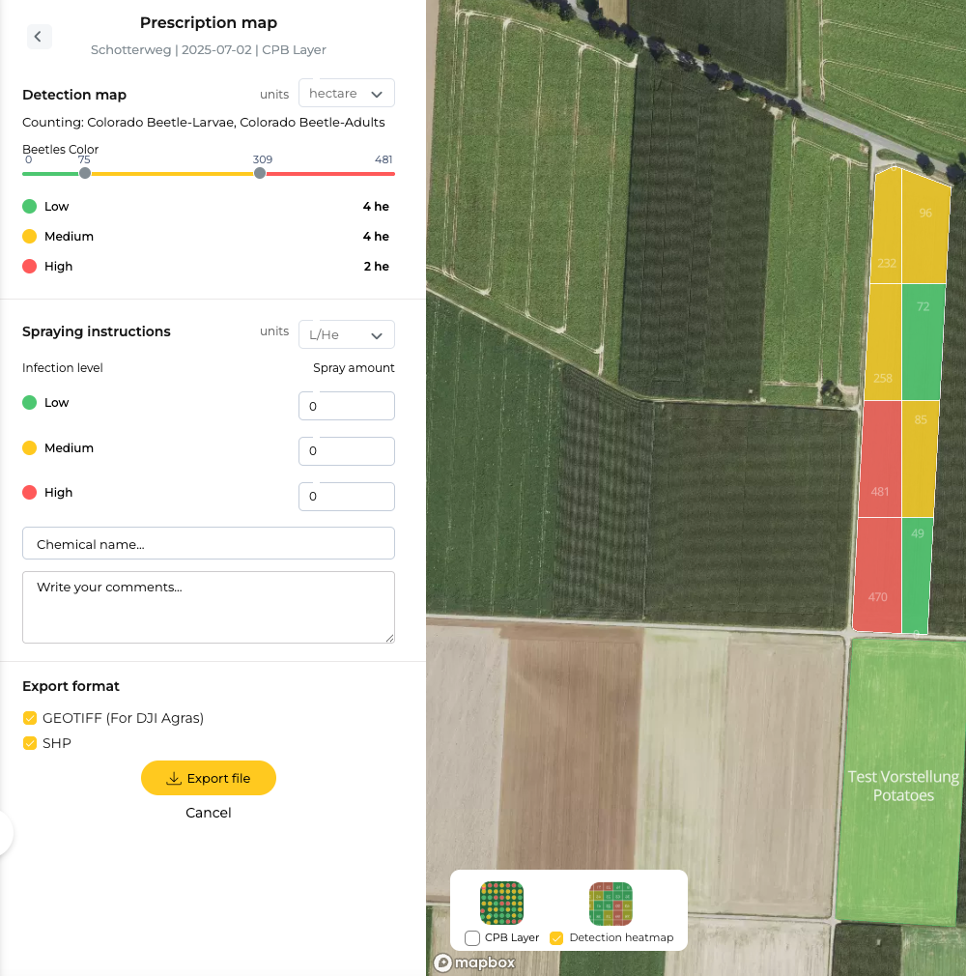The width and height of the screenshot is (966, 976).
Task: Click the back arrow button
Action: click(38, 37)
